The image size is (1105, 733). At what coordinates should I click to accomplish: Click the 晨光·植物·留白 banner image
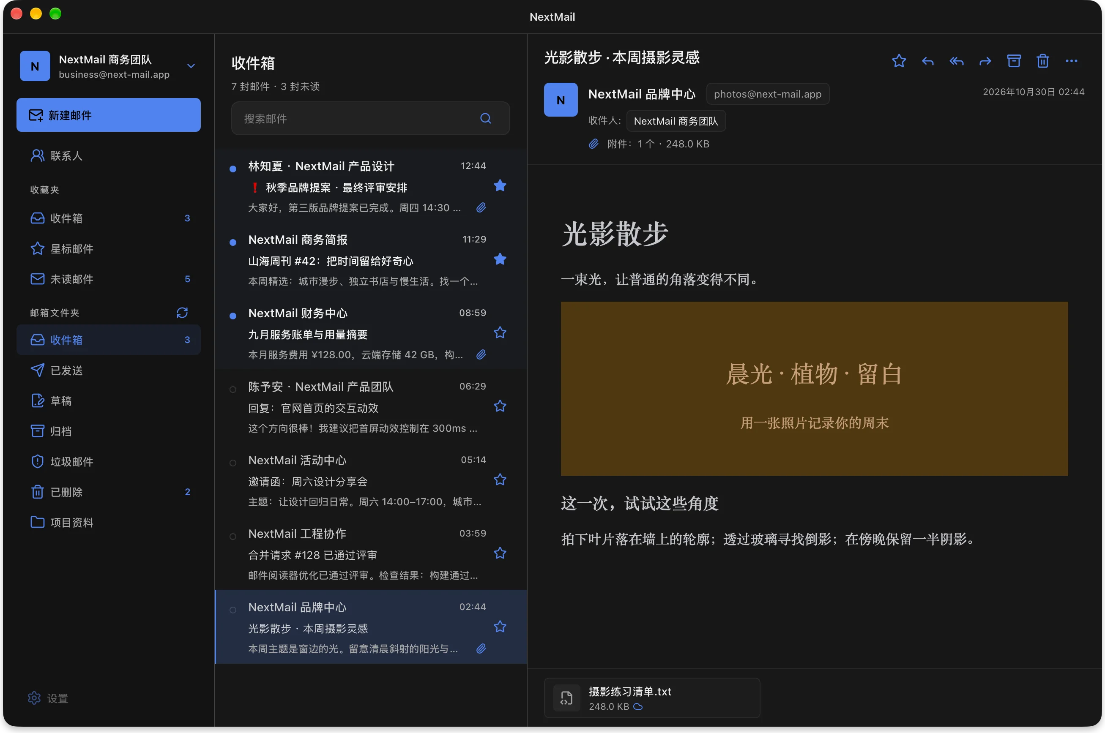(814, 389)
